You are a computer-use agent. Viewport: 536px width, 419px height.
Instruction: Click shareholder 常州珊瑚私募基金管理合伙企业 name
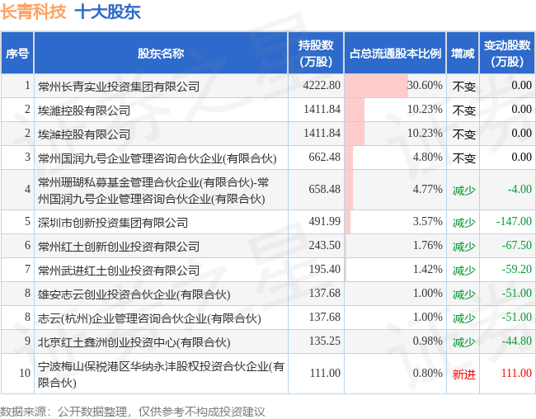[x=153, y=191]
